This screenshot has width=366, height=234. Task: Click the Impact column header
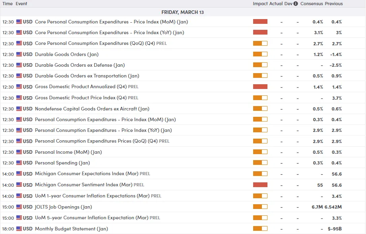pos(260,4)
